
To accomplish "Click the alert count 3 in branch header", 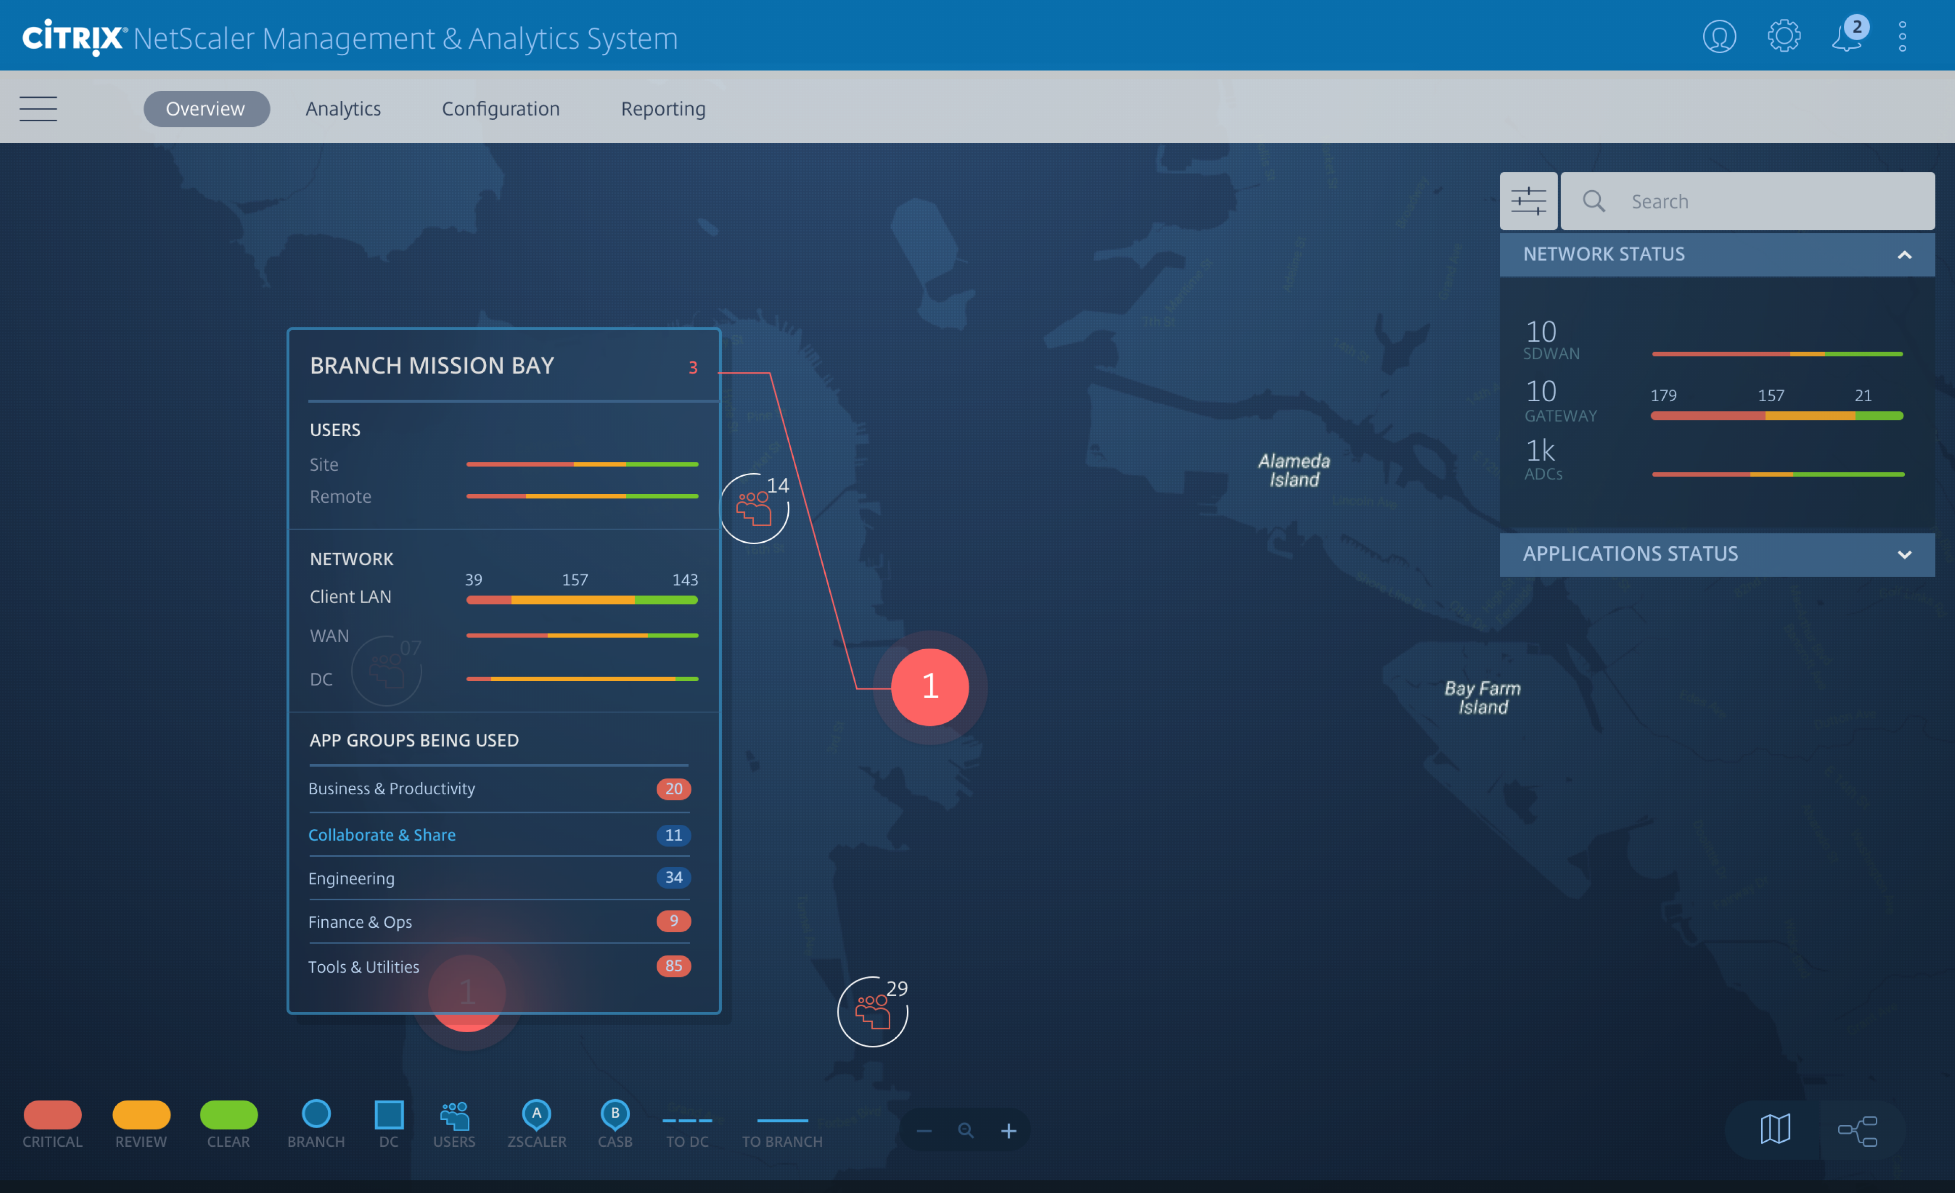I will [693, 367].
